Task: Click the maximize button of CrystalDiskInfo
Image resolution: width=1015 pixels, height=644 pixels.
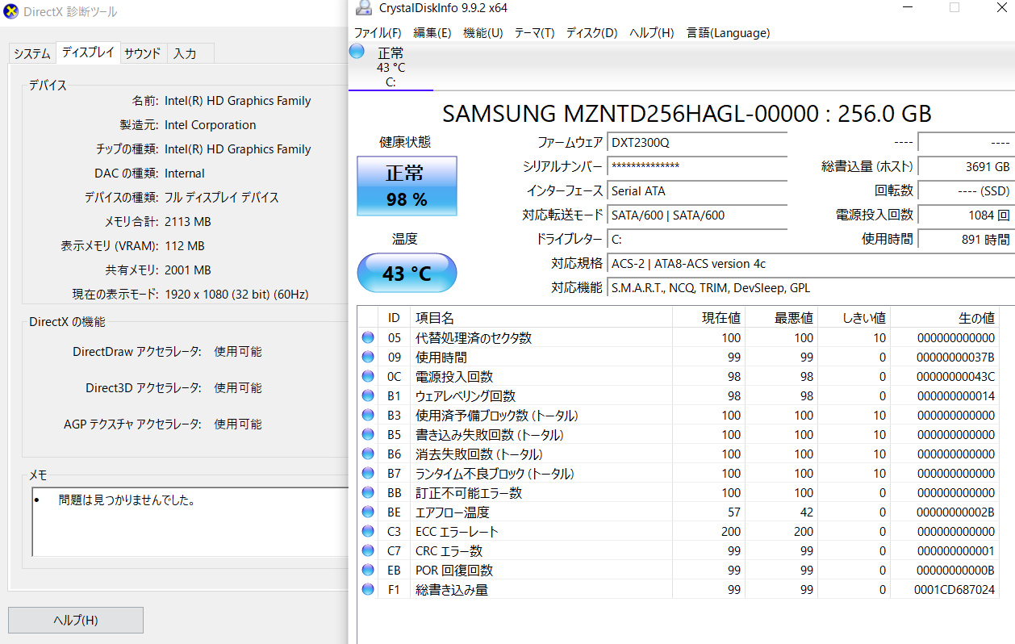Action: (x=954, y=8)
